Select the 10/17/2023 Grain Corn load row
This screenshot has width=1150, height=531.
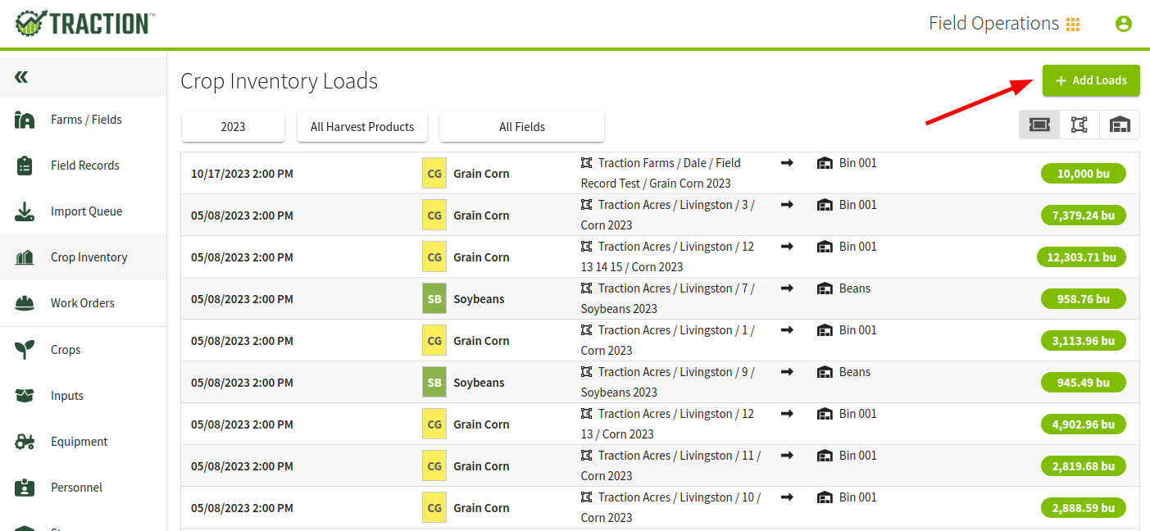(x=660, y=173)
